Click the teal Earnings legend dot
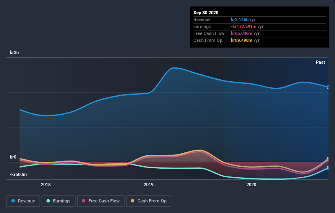The image size is (335, 213). coord(48,201)
